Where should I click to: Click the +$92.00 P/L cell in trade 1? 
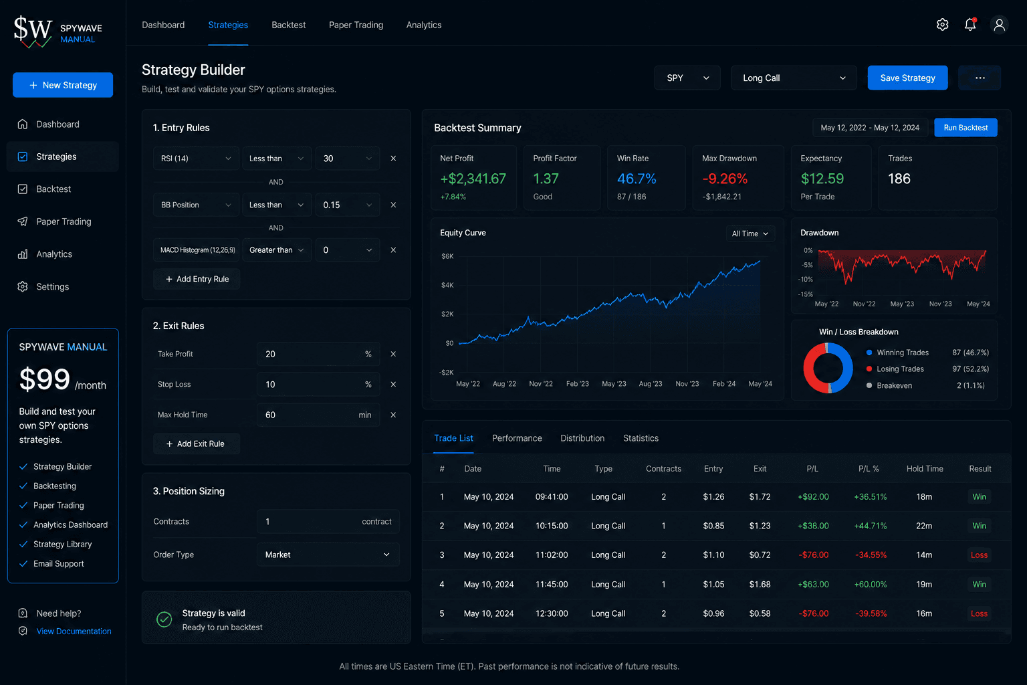tap(813, 497)
